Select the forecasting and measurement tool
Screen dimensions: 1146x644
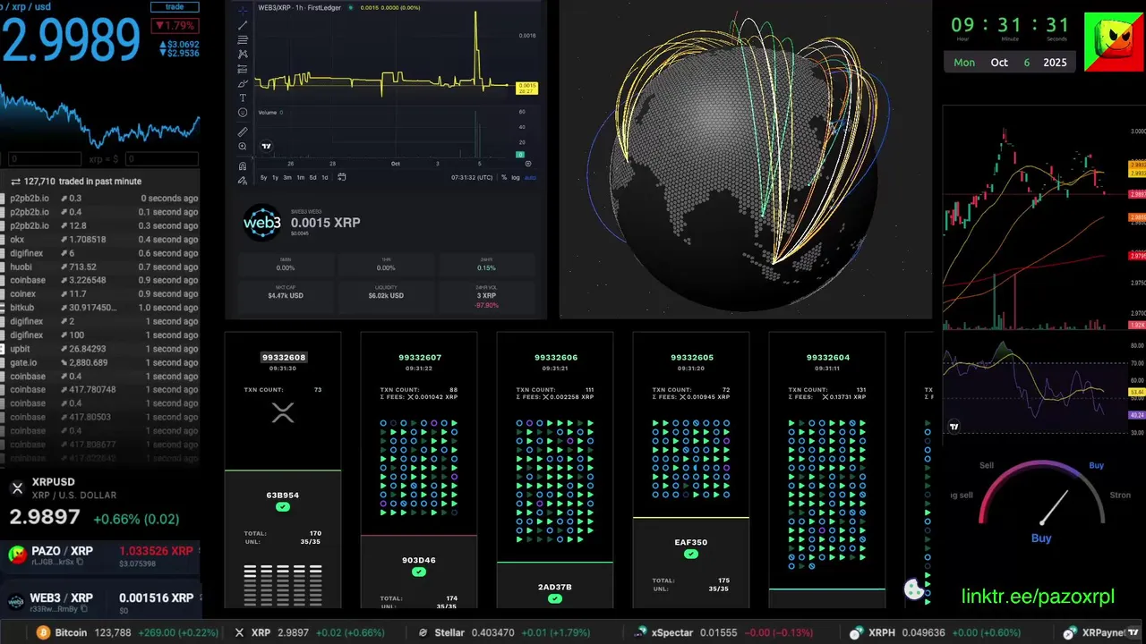pyautogui.click(x=243, y=69)
